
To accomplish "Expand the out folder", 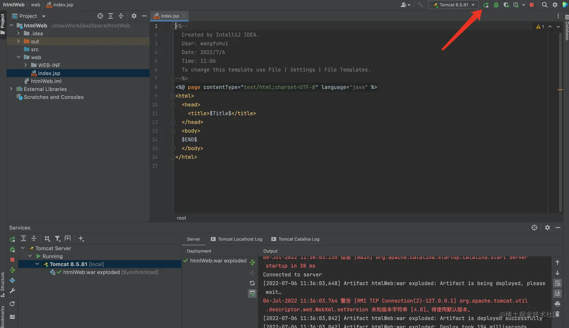I will 18,41.
